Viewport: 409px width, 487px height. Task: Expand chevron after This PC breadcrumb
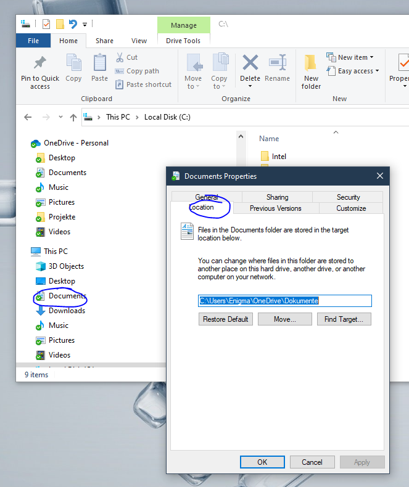(x=137, y=117)
